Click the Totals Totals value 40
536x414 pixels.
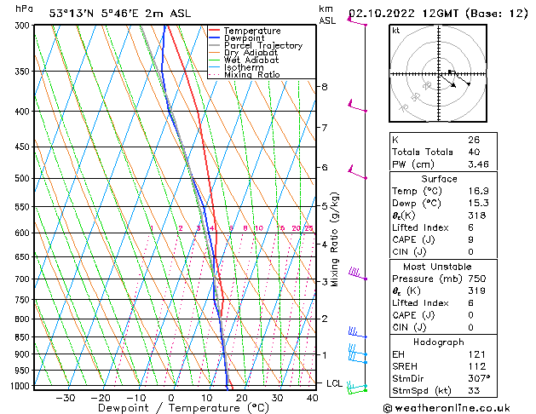coord(474,152)
